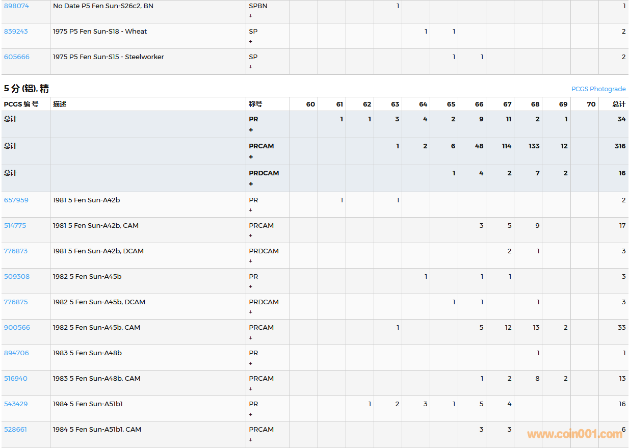Open coin entry 900566
Image resolution: width=629 pixels, height=448 pixels.
tap(17, 328)
